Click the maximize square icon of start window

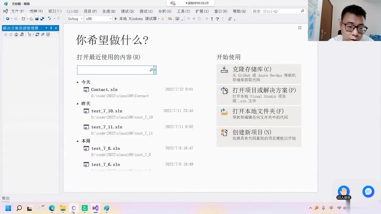tap(300, 28)
